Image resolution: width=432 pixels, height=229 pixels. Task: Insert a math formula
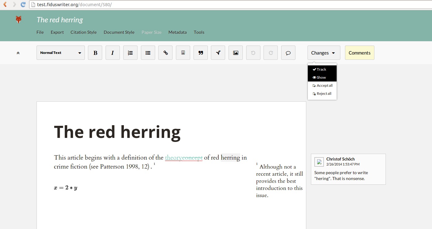(218, 53)
